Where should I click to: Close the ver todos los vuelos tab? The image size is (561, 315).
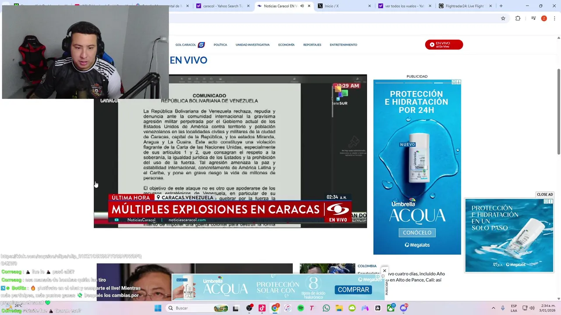point(430,6)
